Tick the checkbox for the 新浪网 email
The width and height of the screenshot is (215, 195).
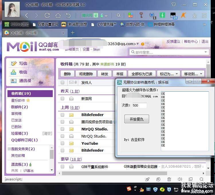(x=62, y=99)
